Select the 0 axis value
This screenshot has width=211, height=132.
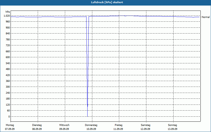9,117
